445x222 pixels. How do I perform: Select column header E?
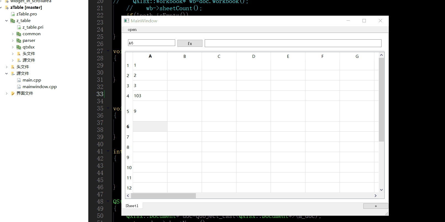click(x=288, y=56)
